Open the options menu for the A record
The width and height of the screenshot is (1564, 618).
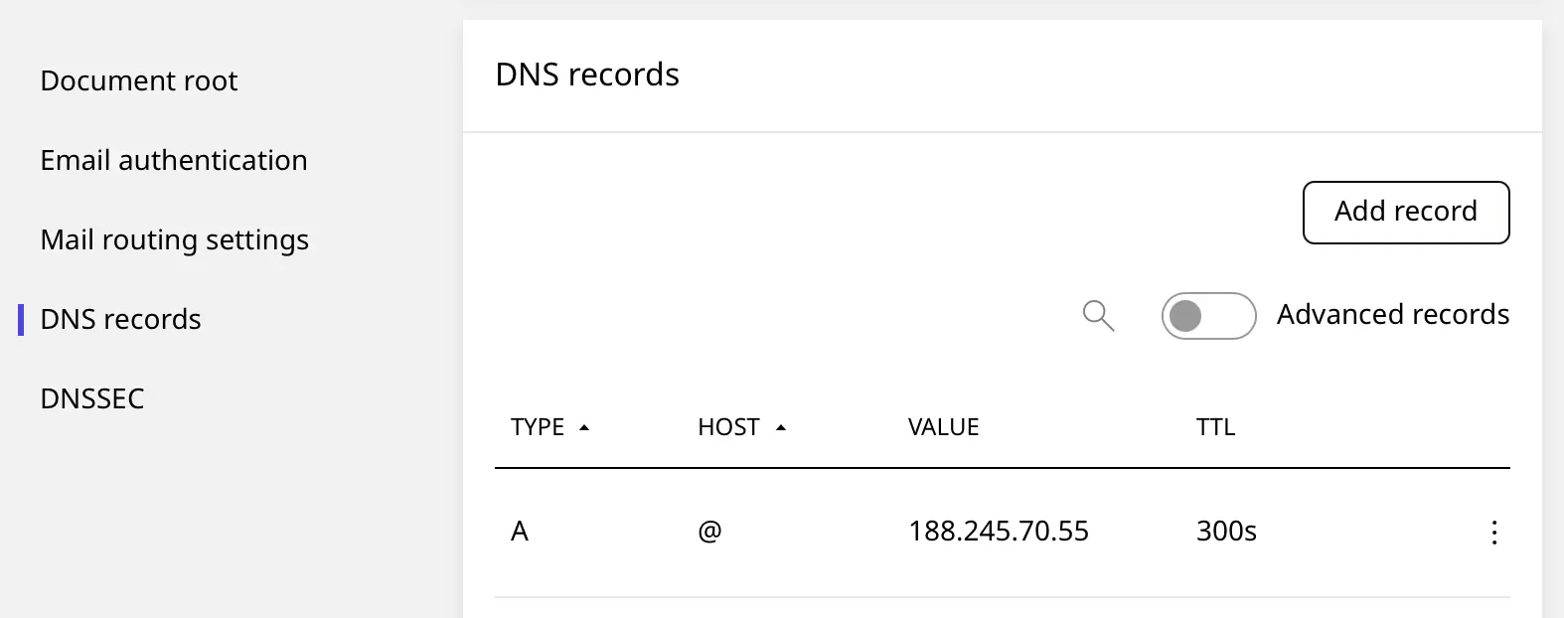coord(1494,533)
